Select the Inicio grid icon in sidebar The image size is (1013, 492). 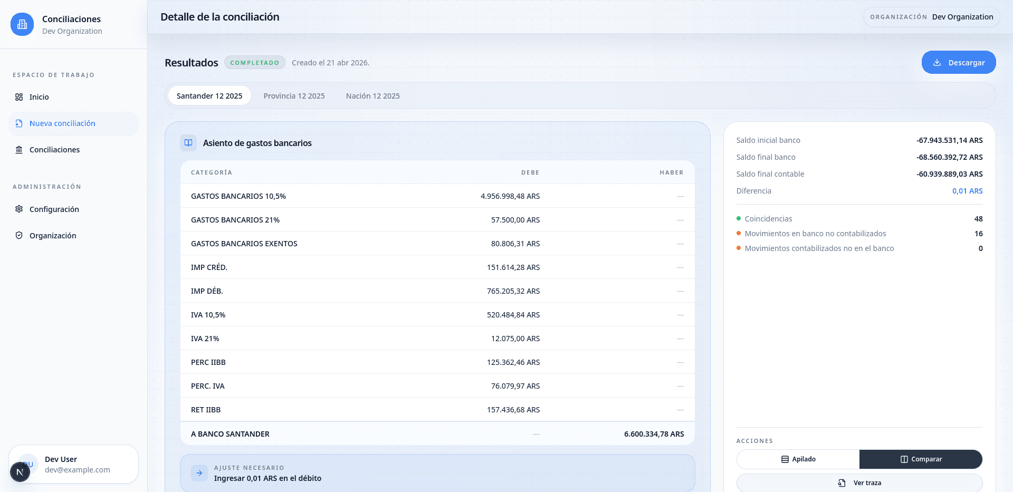click(19, 97)
